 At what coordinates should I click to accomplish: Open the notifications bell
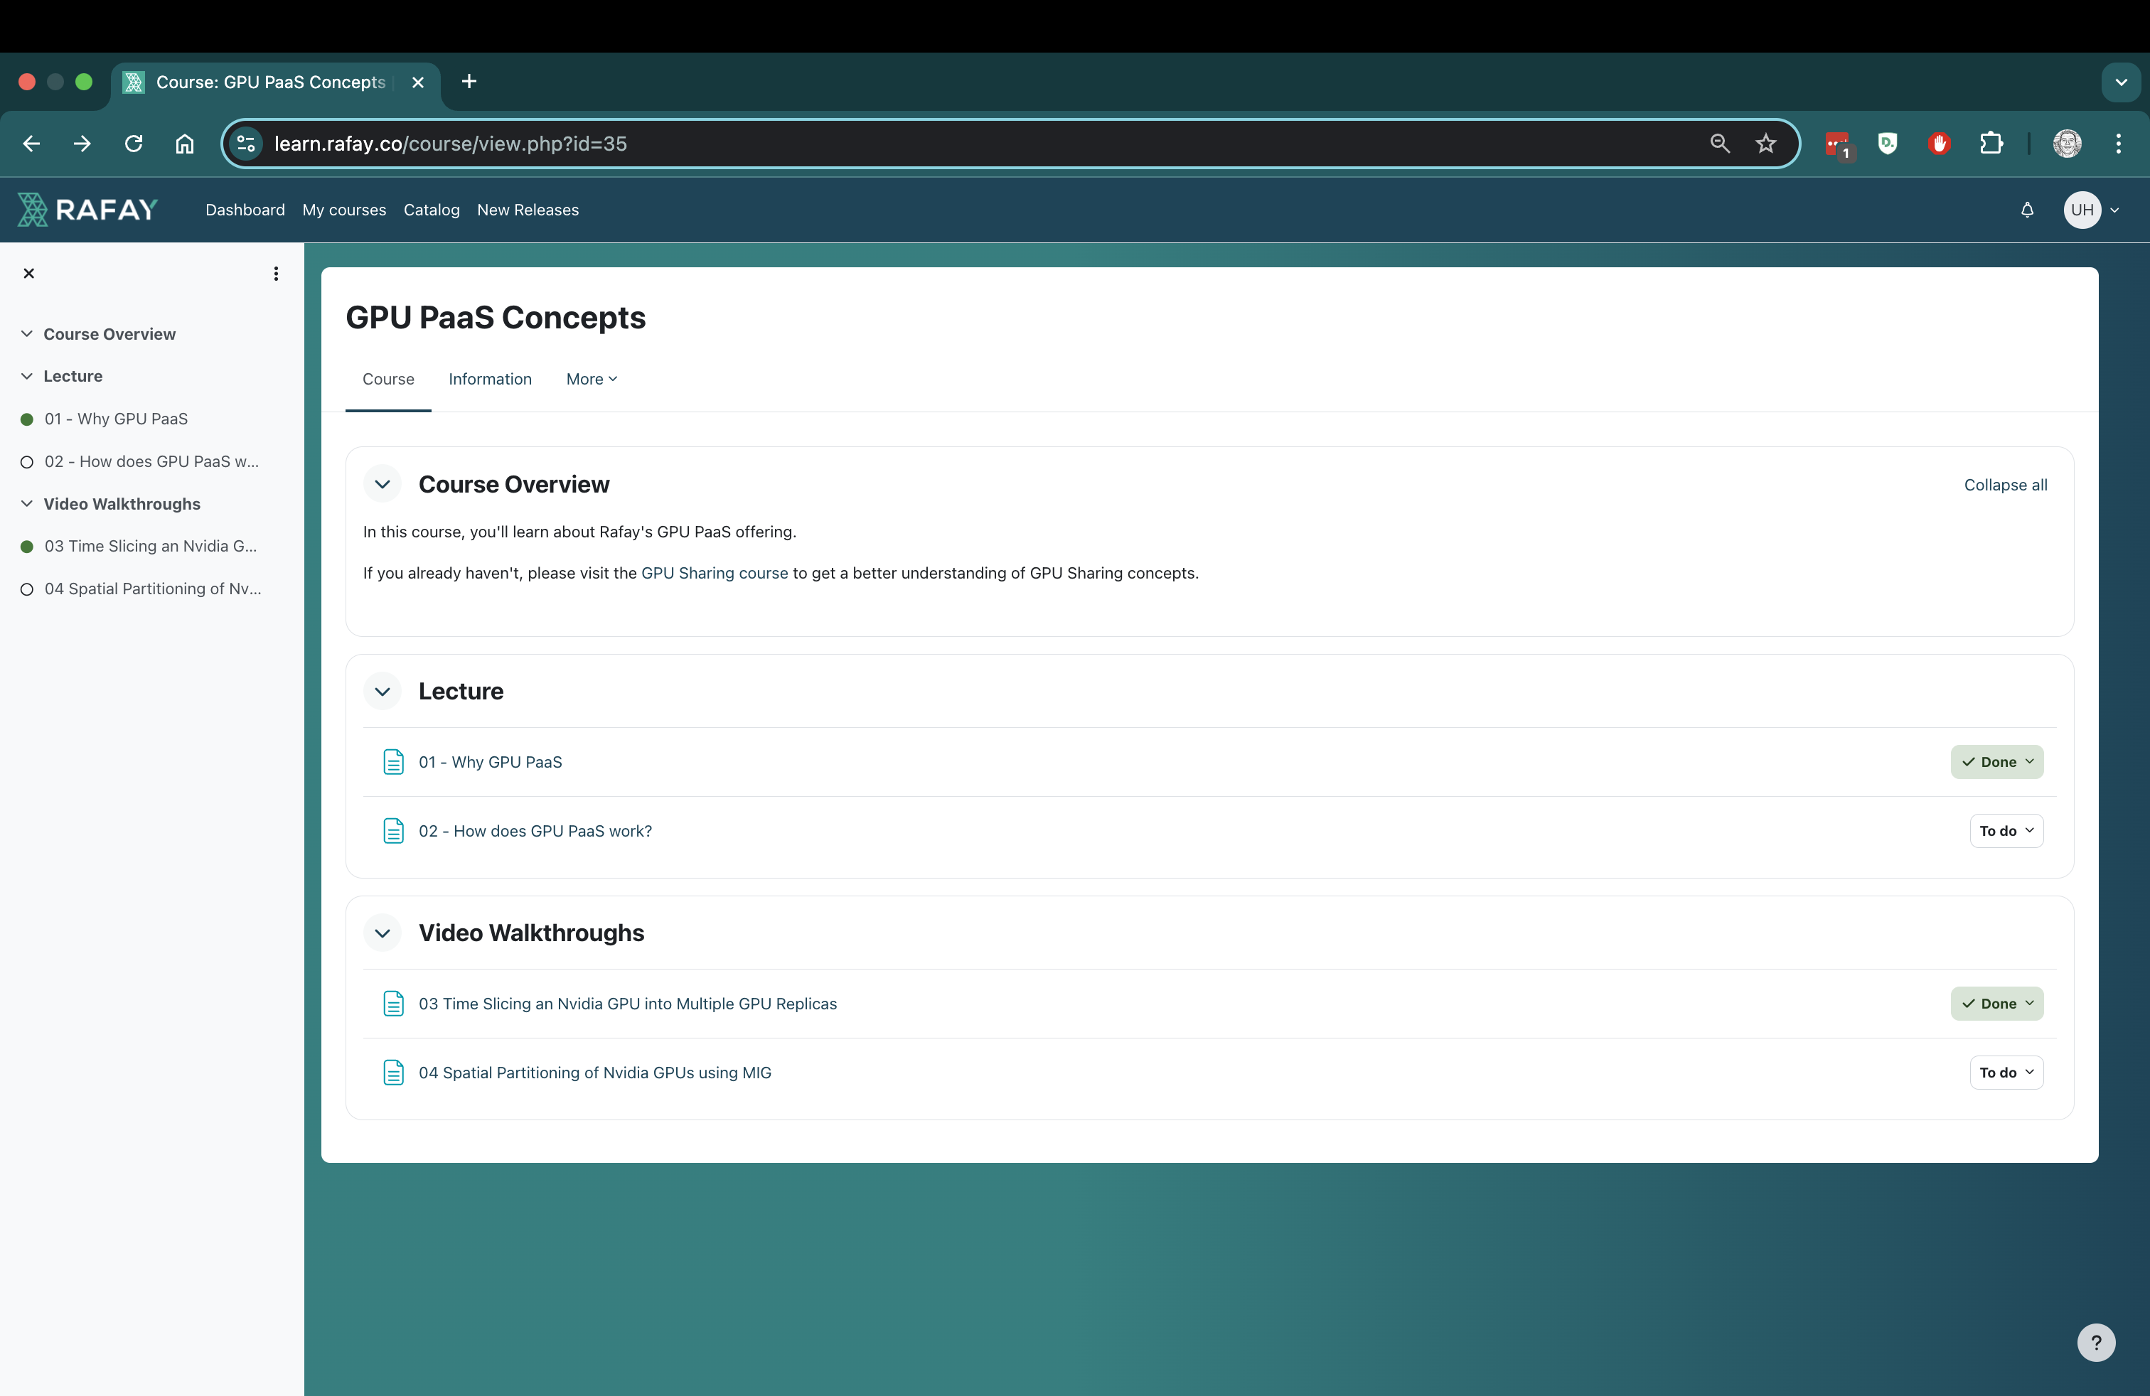tap(2027, 210)
